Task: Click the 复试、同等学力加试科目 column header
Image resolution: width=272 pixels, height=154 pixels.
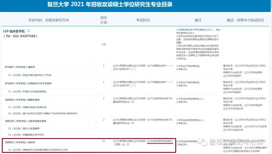Action: tap(245, 20)
